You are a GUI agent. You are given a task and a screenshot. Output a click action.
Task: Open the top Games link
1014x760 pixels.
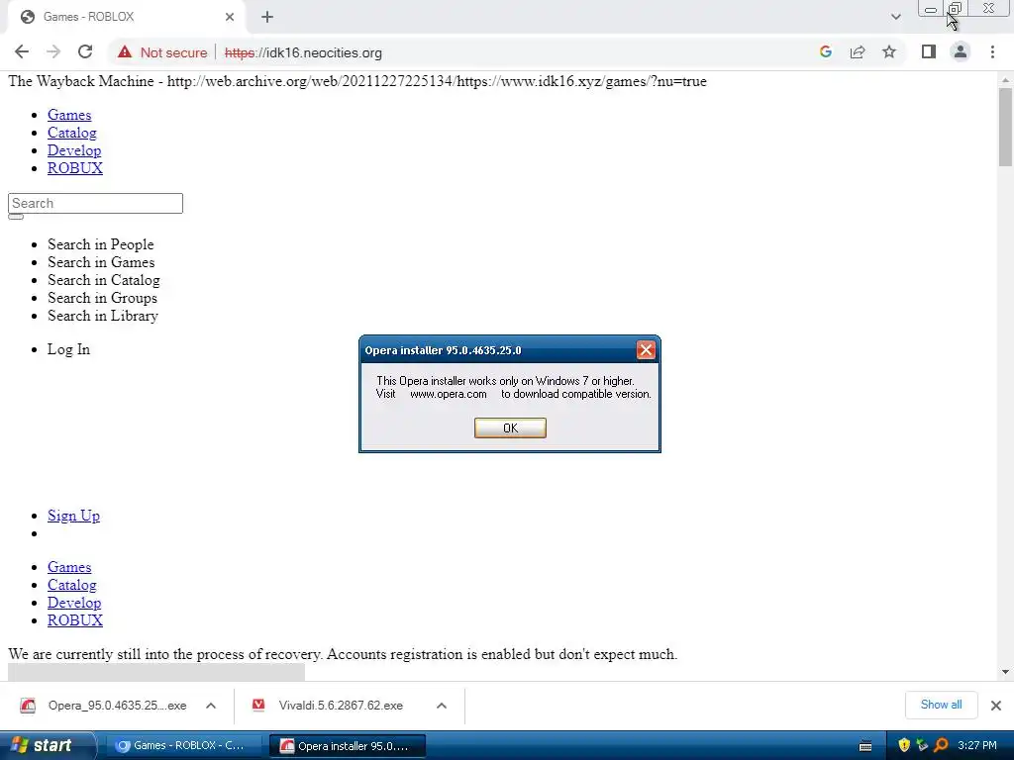69,115
